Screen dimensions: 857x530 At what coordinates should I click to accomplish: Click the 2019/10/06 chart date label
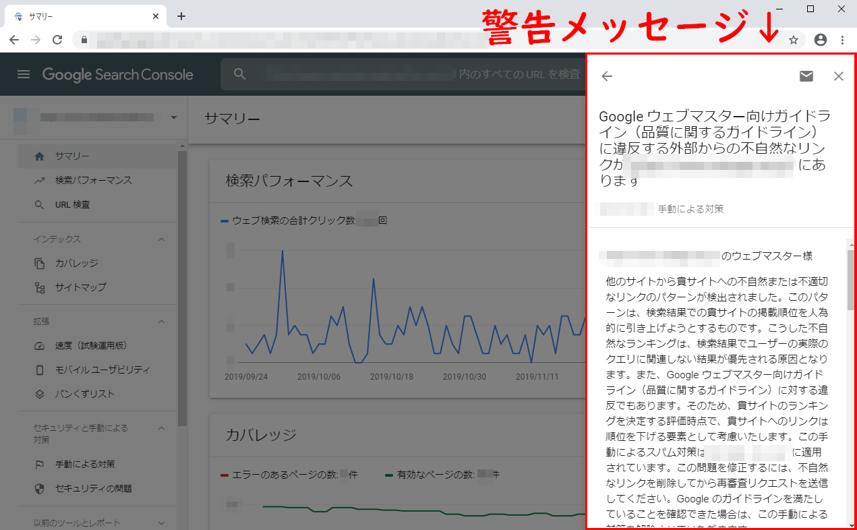(x=318, y=376)
